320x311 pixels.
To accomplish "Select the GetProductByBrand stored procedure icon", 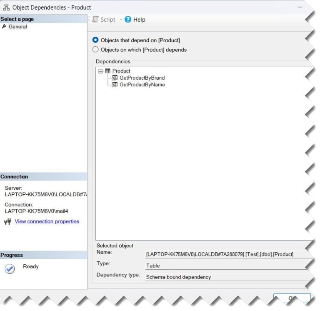I will [x=115, y=78].
